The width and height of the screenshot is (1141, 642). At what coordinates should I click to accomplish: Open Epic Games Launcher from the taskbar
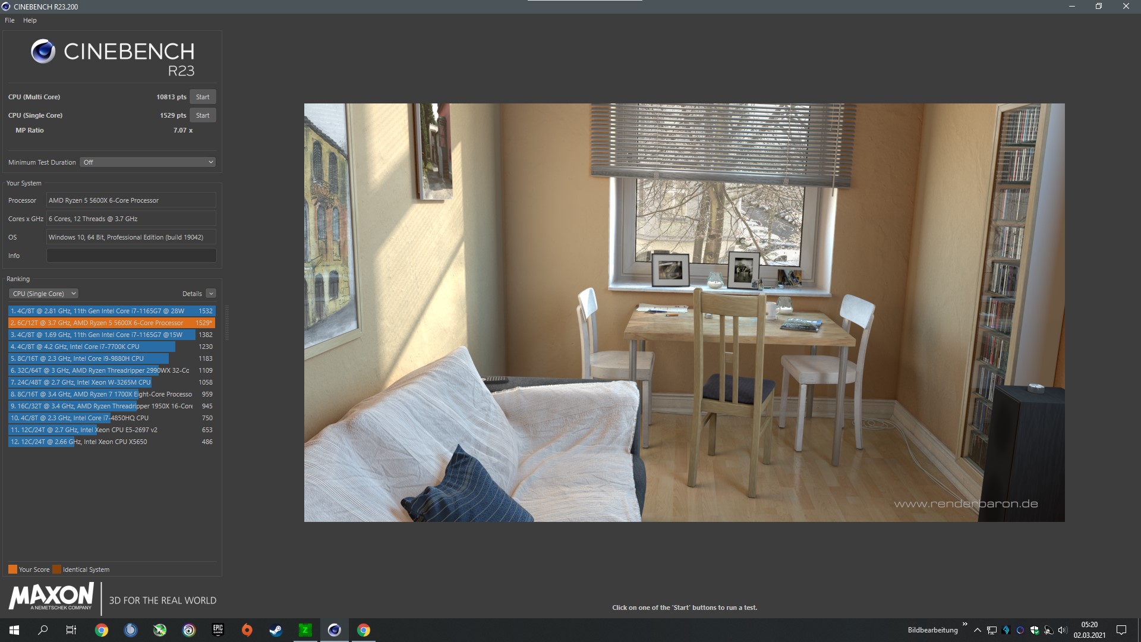point(218,630)
